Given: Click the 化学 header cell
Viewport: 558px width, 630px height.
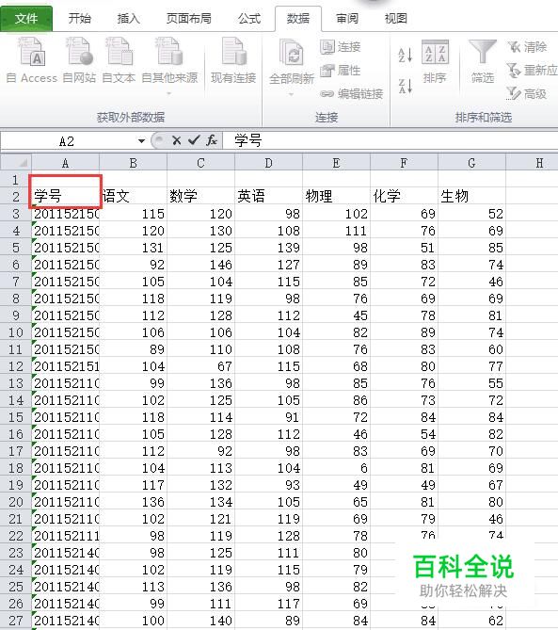Looking at the screenshot, I should point(404,197).
